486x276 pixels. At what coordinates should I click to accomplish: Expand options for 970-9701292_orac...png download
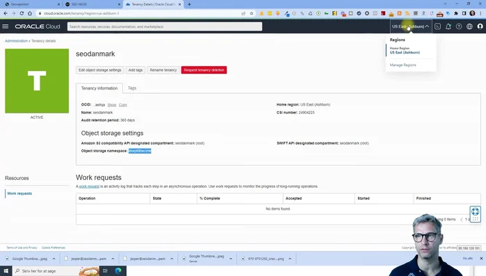[x=290, y=259]
